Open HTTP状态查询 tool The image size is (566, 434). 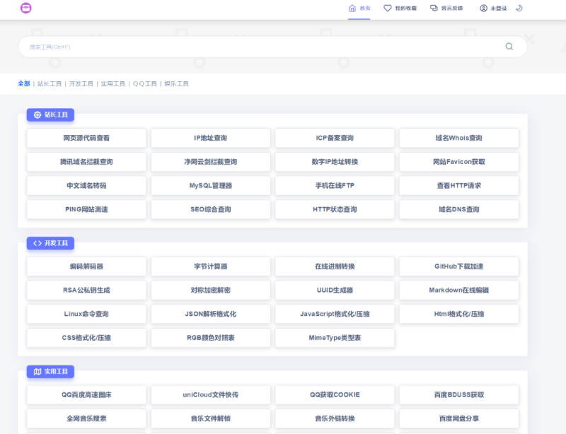pos(335,209)
